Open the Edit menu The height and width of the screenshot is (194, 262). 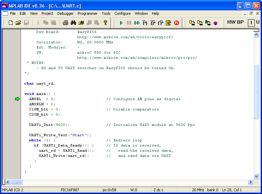(23, 13)
